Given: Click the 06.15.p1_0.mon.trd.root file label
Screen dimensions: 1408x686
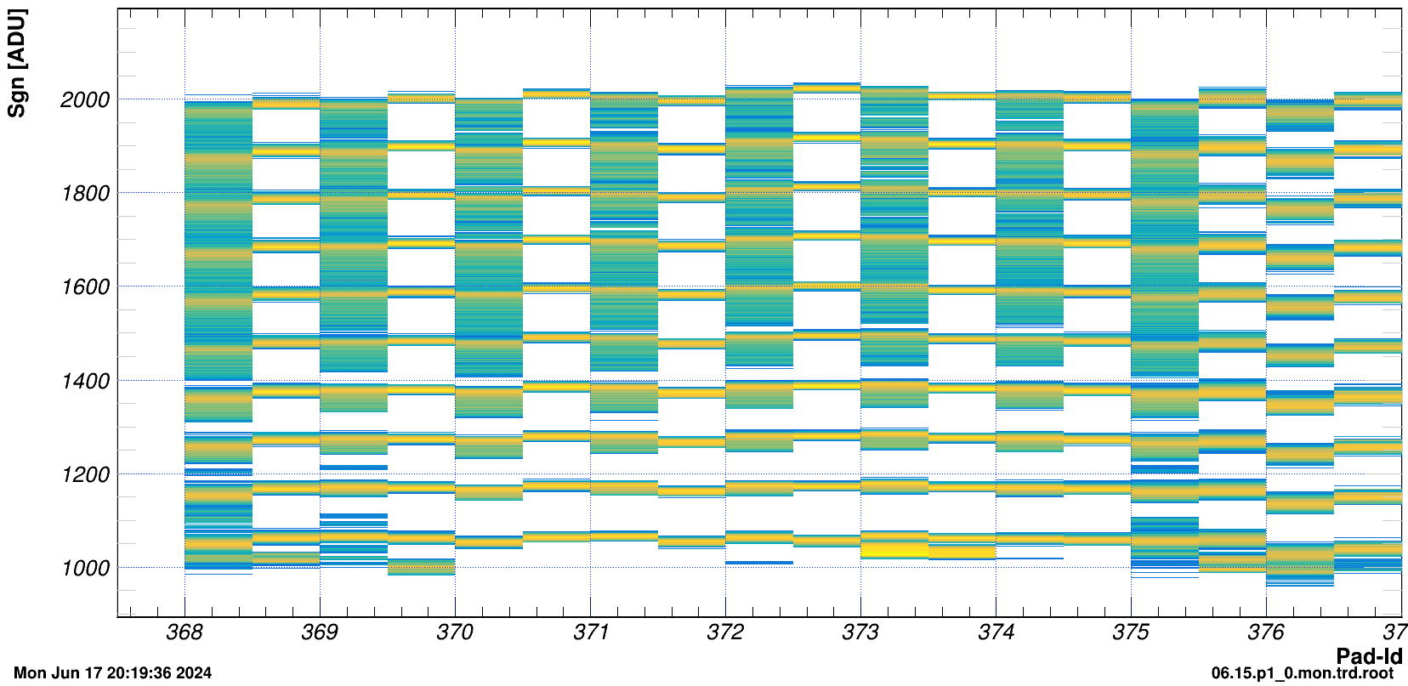Looking at the screenshot, I should (1302, 673).
